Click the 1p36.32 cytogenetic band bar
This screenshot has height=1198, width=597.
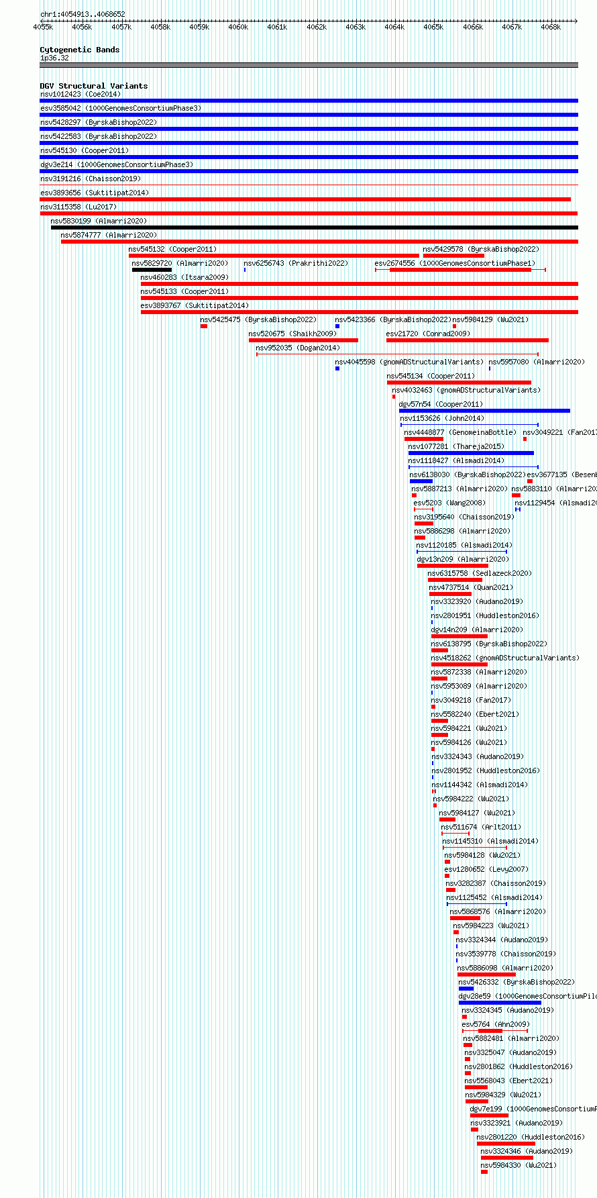[309, 65]
